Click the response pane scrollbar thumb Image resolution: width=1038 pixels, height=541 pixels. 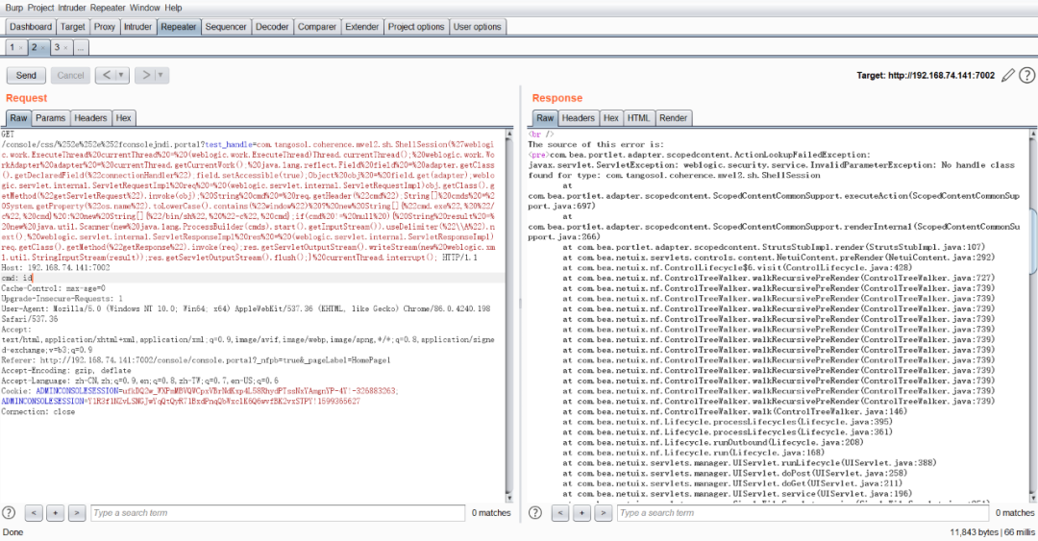pyautogui.click(x=1033, y=239)
